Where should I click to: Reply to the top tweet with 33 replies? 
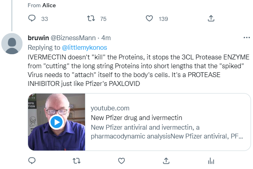coord(32,18)
